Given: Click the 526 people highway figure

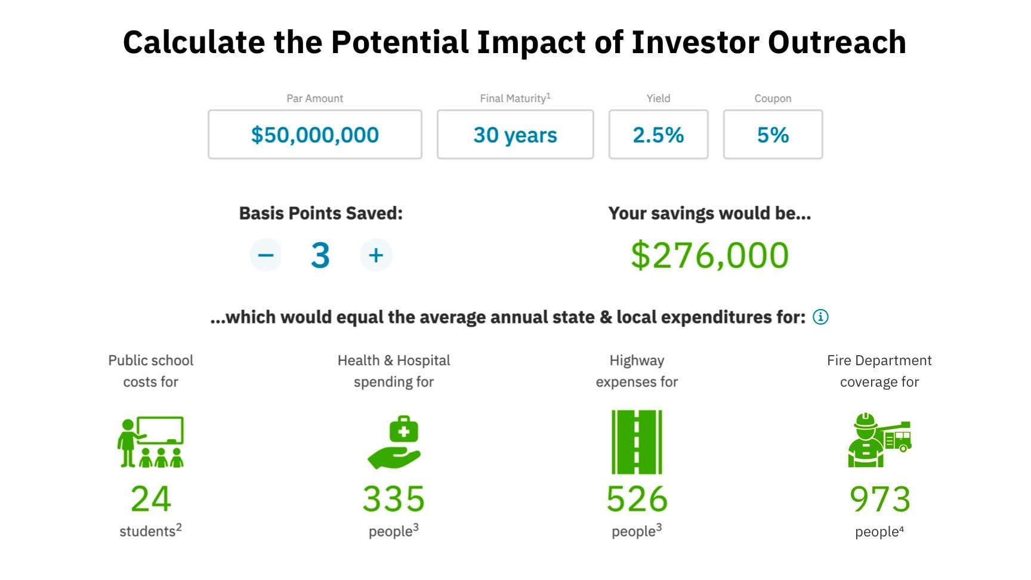Looking at the screenshot, I should [637, 499].
